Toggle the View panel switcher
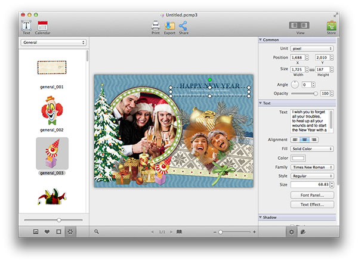 coord(300,26)
